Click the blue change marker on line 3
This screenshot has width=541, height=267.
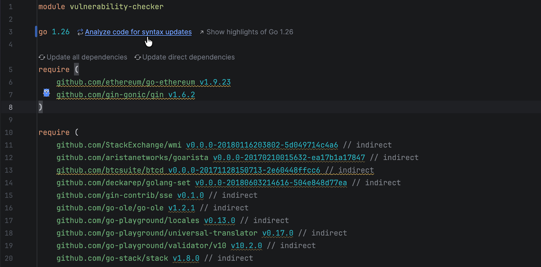point(36,32)
